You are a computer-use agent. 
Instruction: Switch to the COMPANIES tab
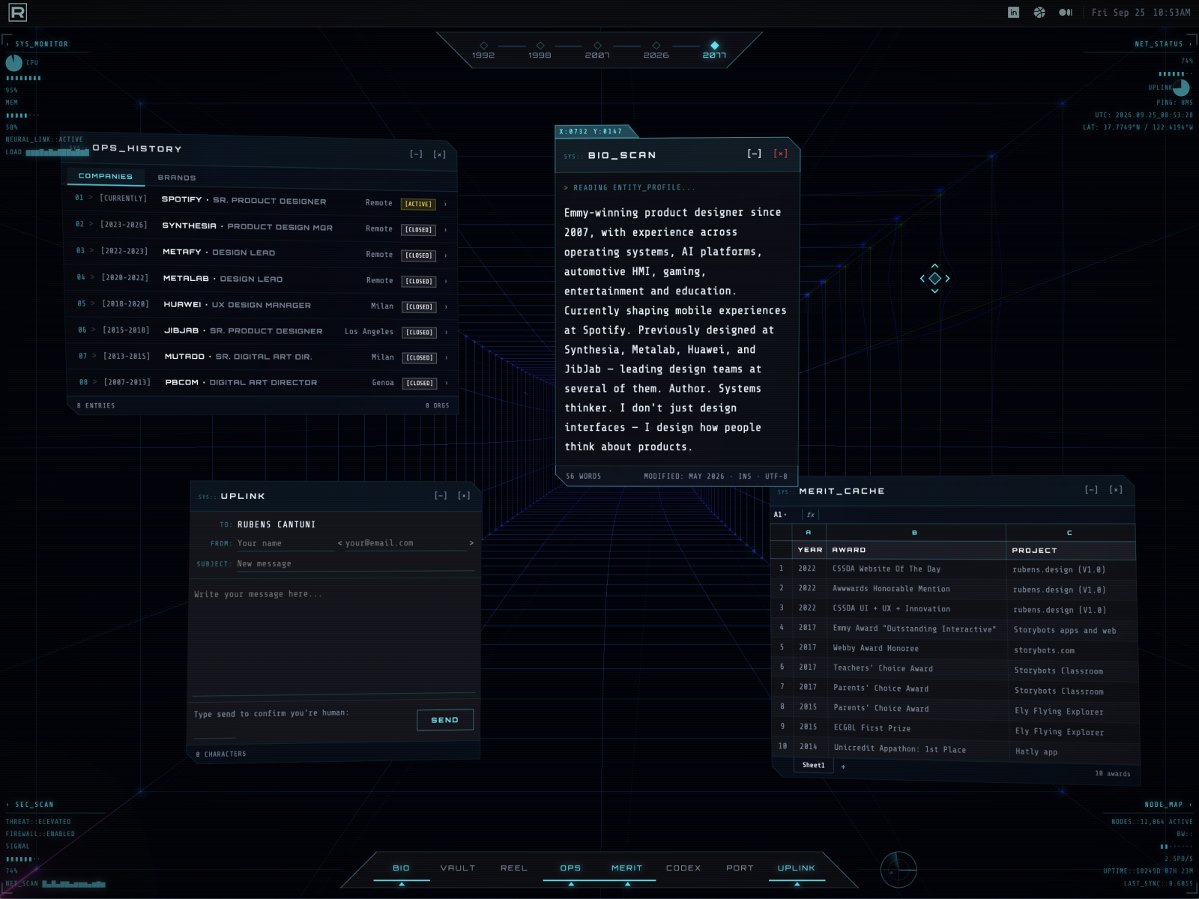click(x=105, y=176)
